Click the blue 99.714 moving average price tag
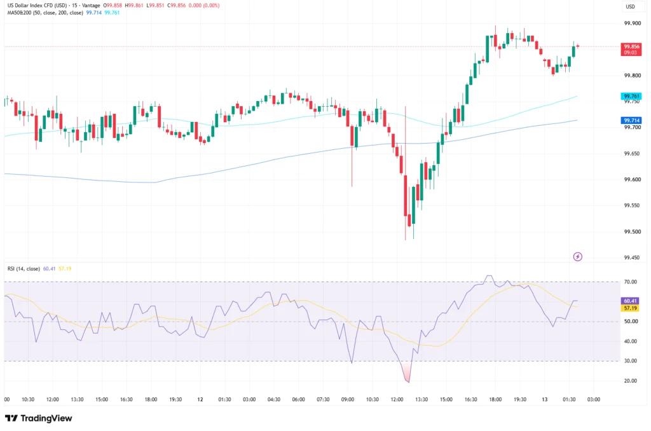This screenshot has width=651, height=431. 631,120
